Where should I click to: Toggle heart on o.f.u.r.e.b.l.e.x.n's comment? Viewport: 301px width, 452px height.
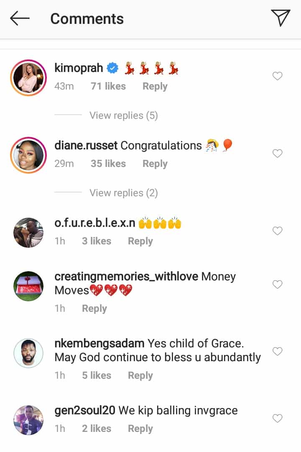[x=277, y=231]
